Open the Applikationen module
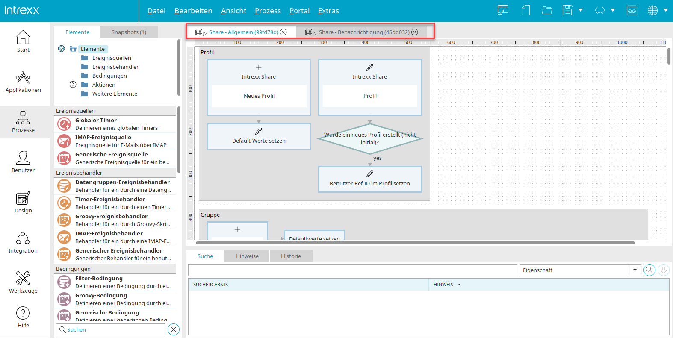This screenshot has width=673, height=338. [x=23, y=82]
